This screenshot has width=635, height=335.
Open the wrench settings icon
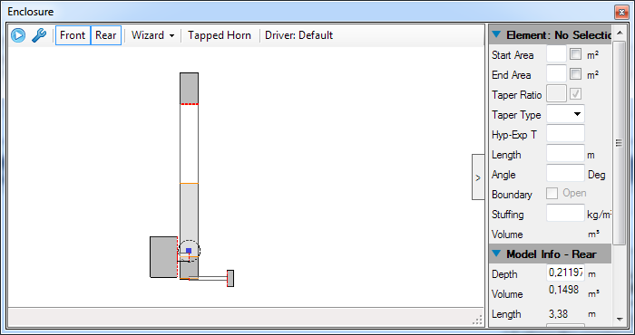pos(39,35)
